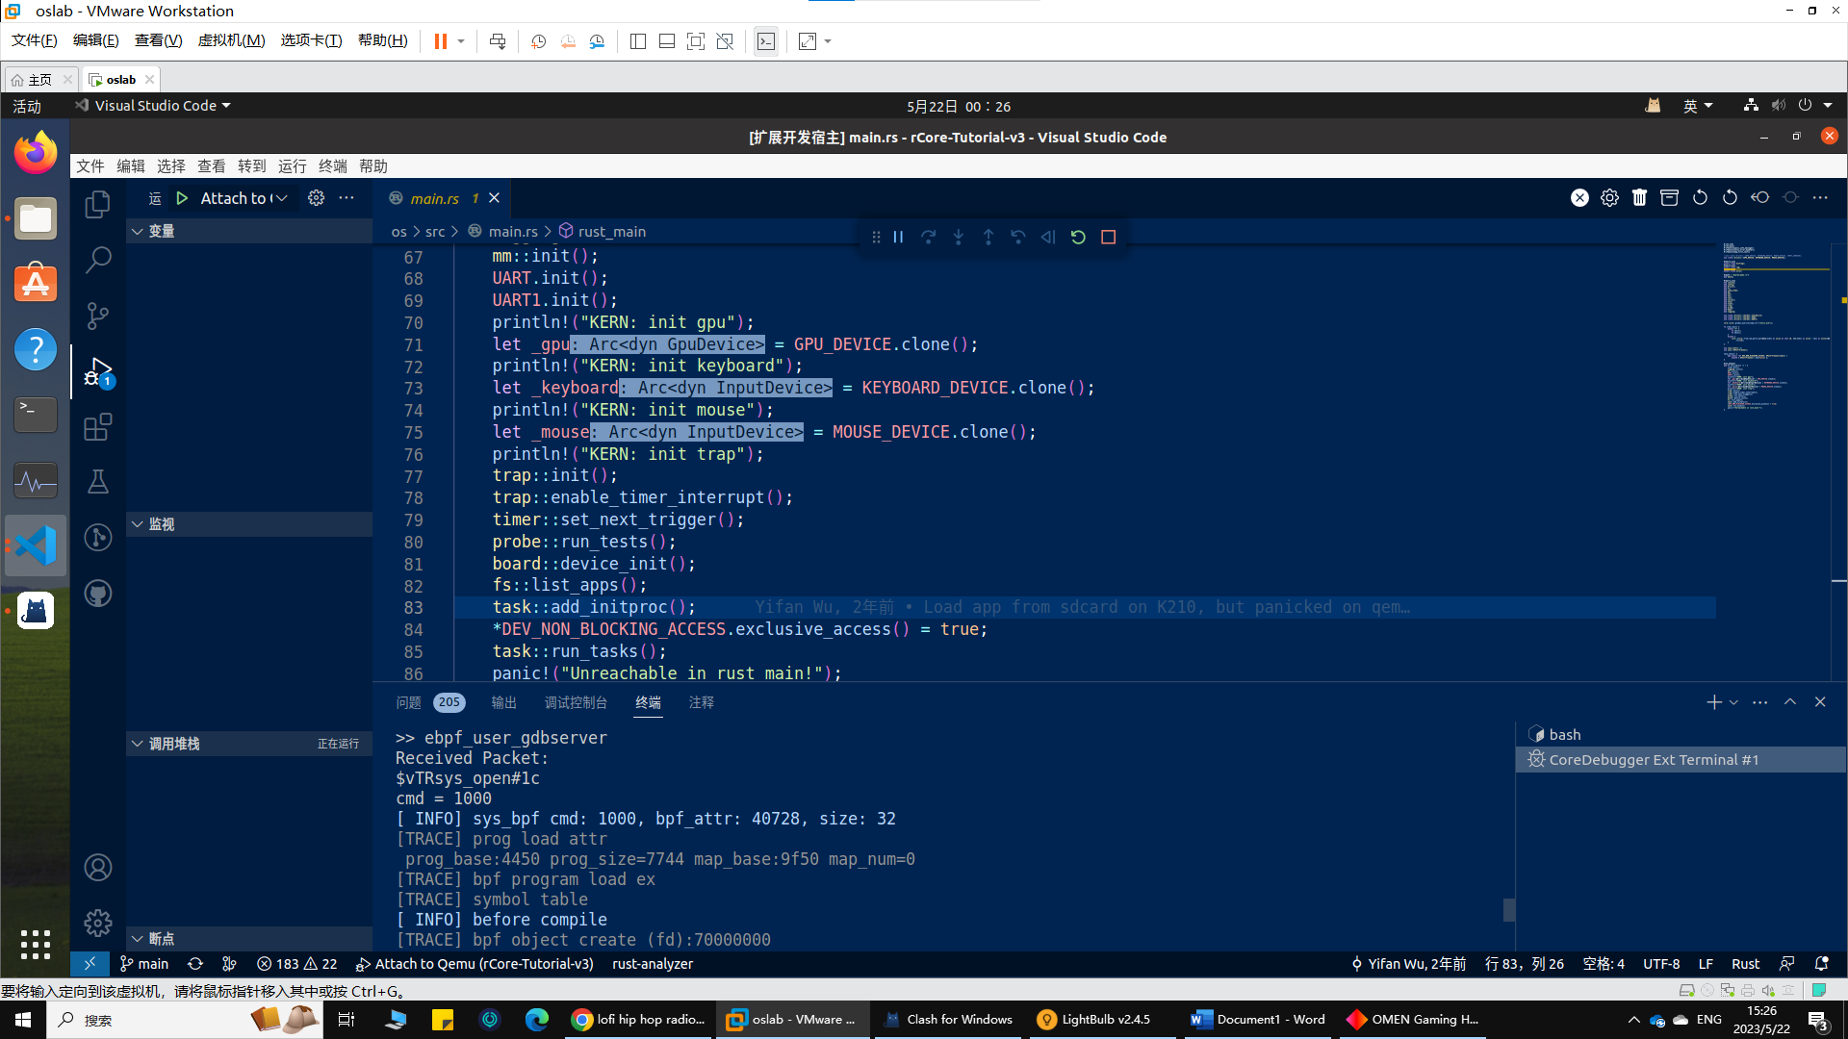
Task: Switch to the 调试控制台 tab
Action: pos(576,702)
